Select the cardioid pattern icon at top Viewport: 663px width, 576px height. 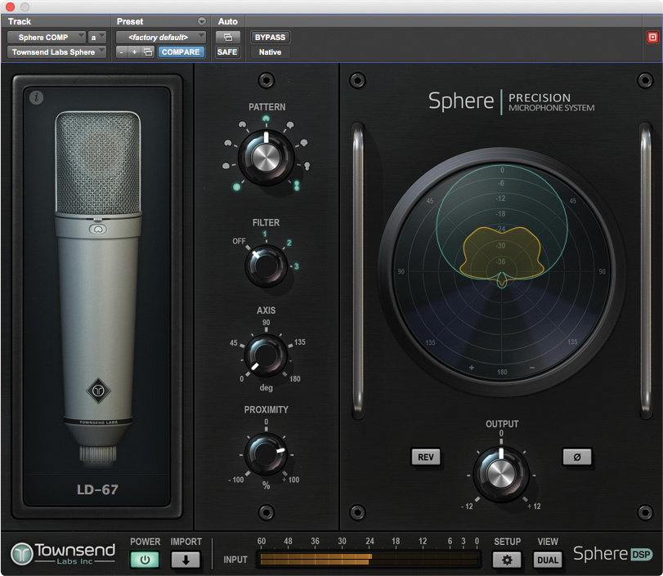pyautogui.click(x=266, y=119)
